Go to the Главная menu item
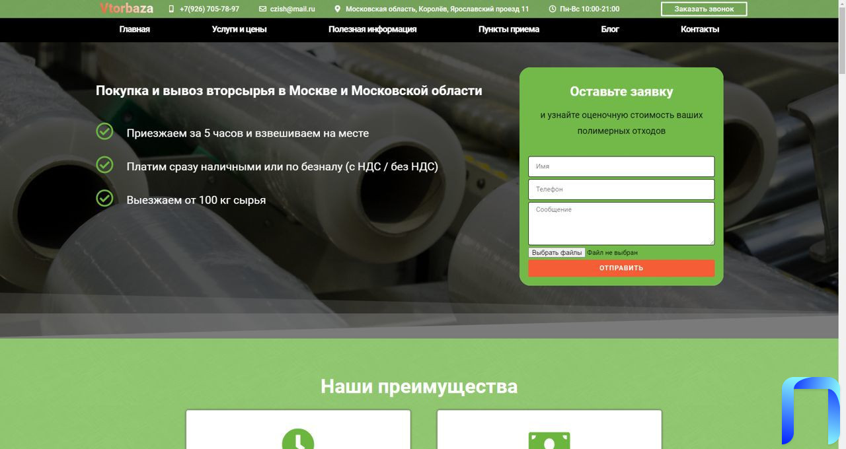This screenshot has height=449, width=846. [x=135, y=29]
